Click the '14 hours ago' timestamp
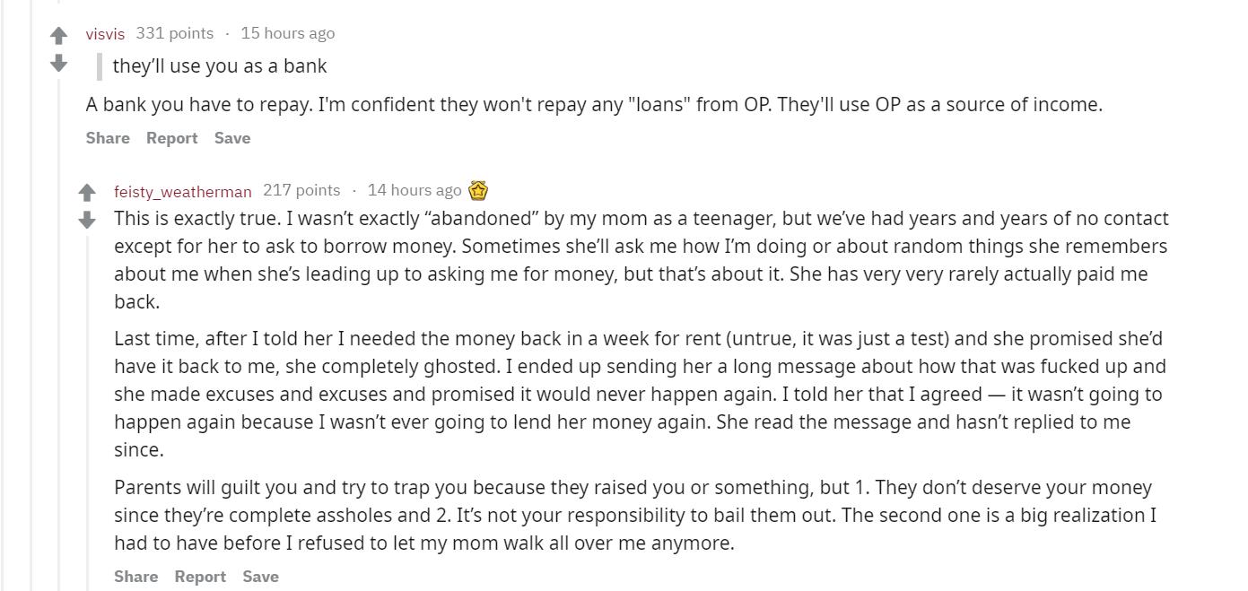1248x591 pixels. click(x=415, y=190)
